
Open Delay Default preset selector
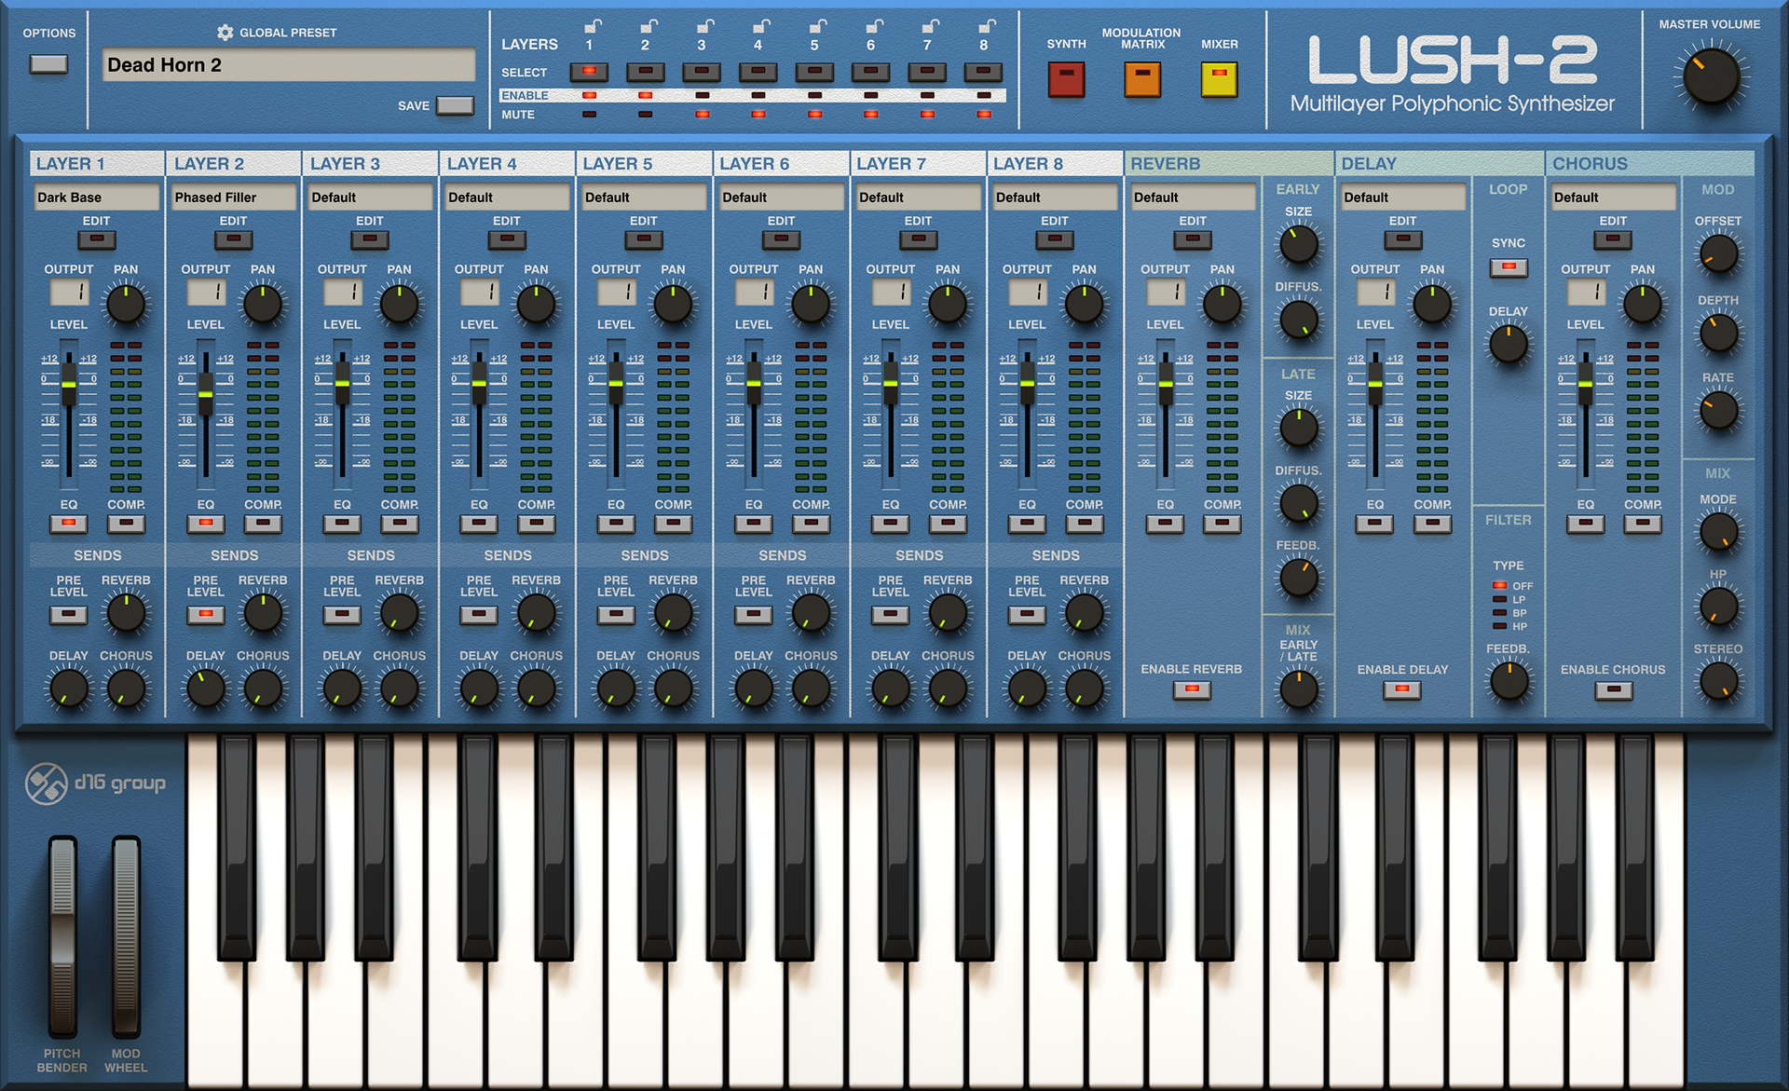[x=1402, y=198]
